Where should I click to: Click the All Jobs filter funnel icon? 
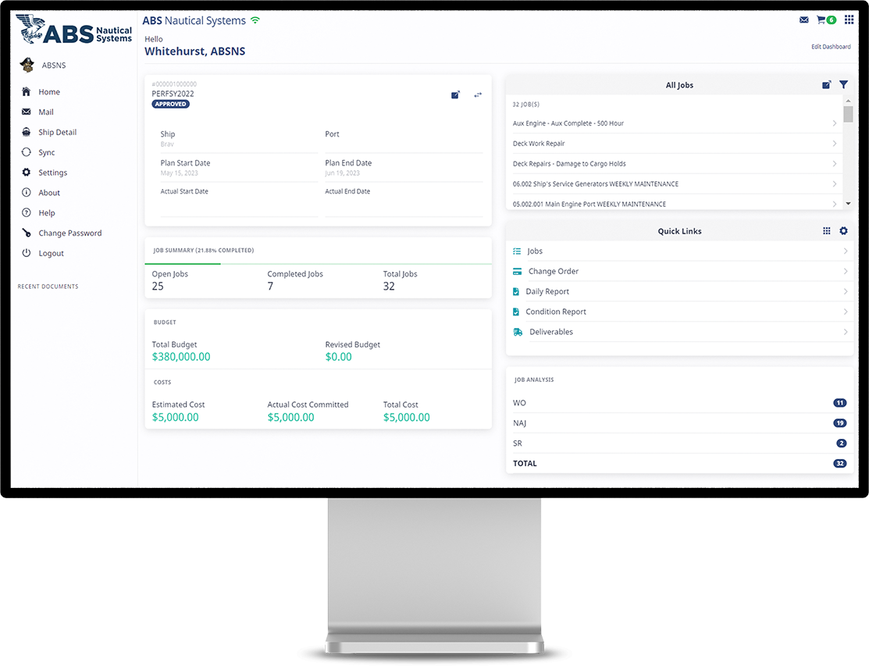pos(843,85)
